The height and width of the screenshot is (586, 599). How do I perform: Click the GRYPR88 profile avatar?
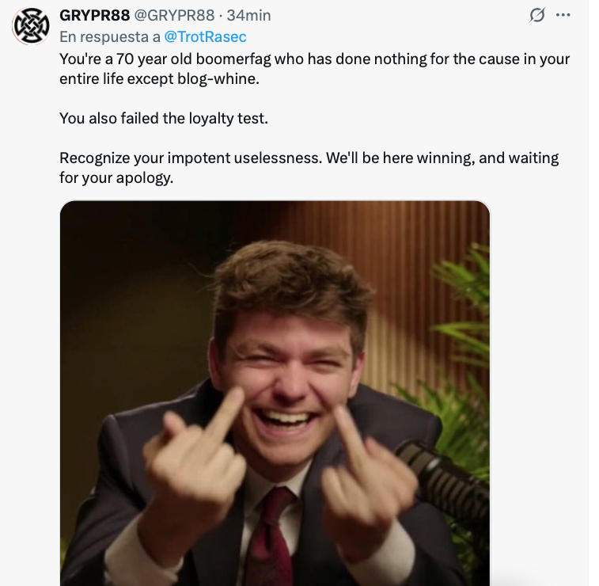click(x=31, y=25)
